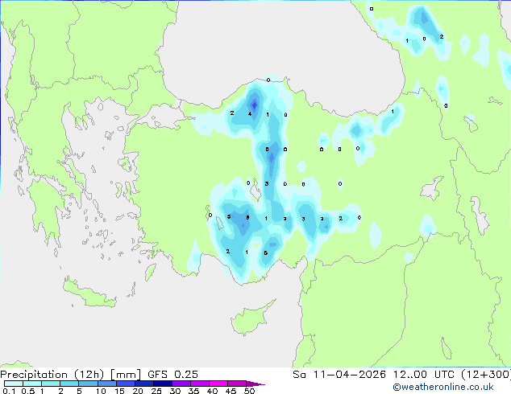
Task: Pick the 10–15 mm legend swatch
Action: (106, 384)
